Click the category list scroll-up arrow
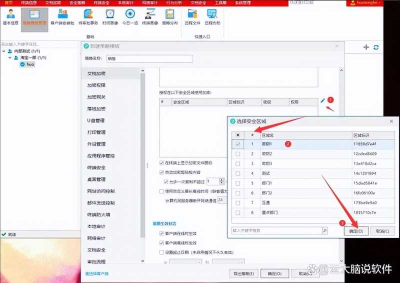 click(x=142, y=70)
